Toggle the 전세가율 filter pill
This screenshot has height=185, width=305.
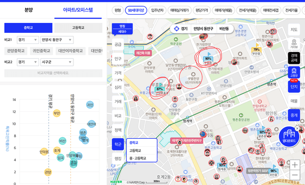(291, 10)
